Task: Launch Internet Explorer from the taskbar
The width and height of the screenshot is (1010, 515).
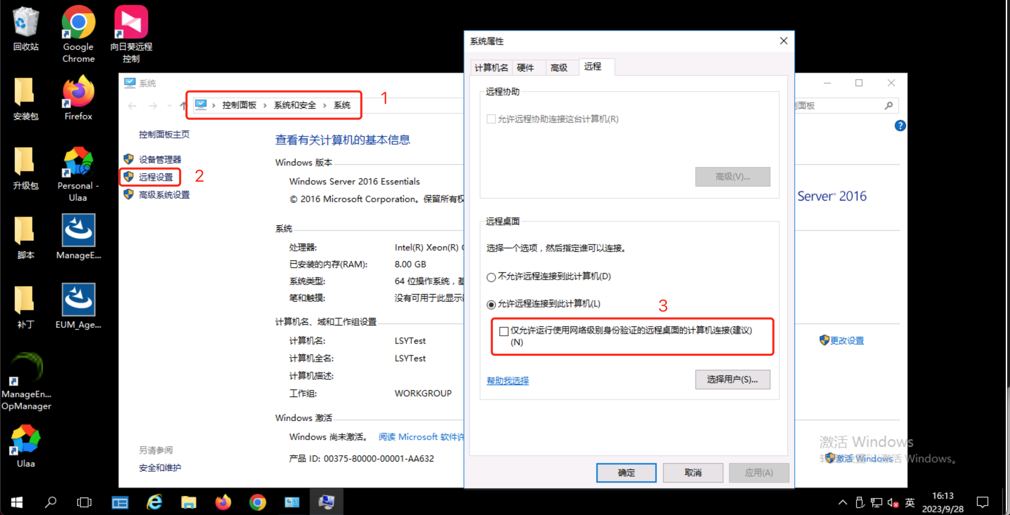Action: 154,502
